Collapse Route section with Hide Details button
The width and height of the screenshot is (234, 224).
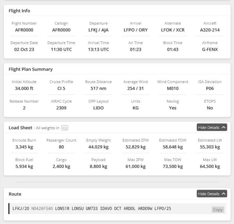[212, 194]
